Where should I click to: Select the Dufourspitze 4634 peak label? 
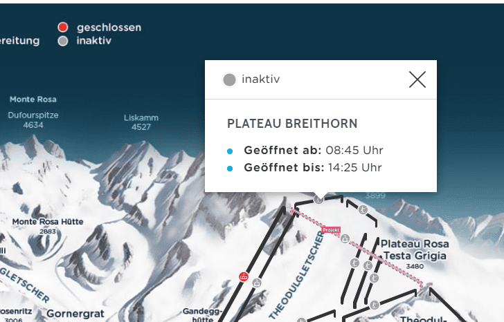(x=33, y=120)
